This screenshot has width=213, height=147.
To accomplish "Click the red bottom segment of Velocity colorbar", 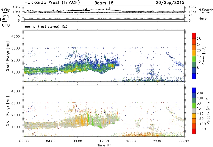I will [194, 131].
